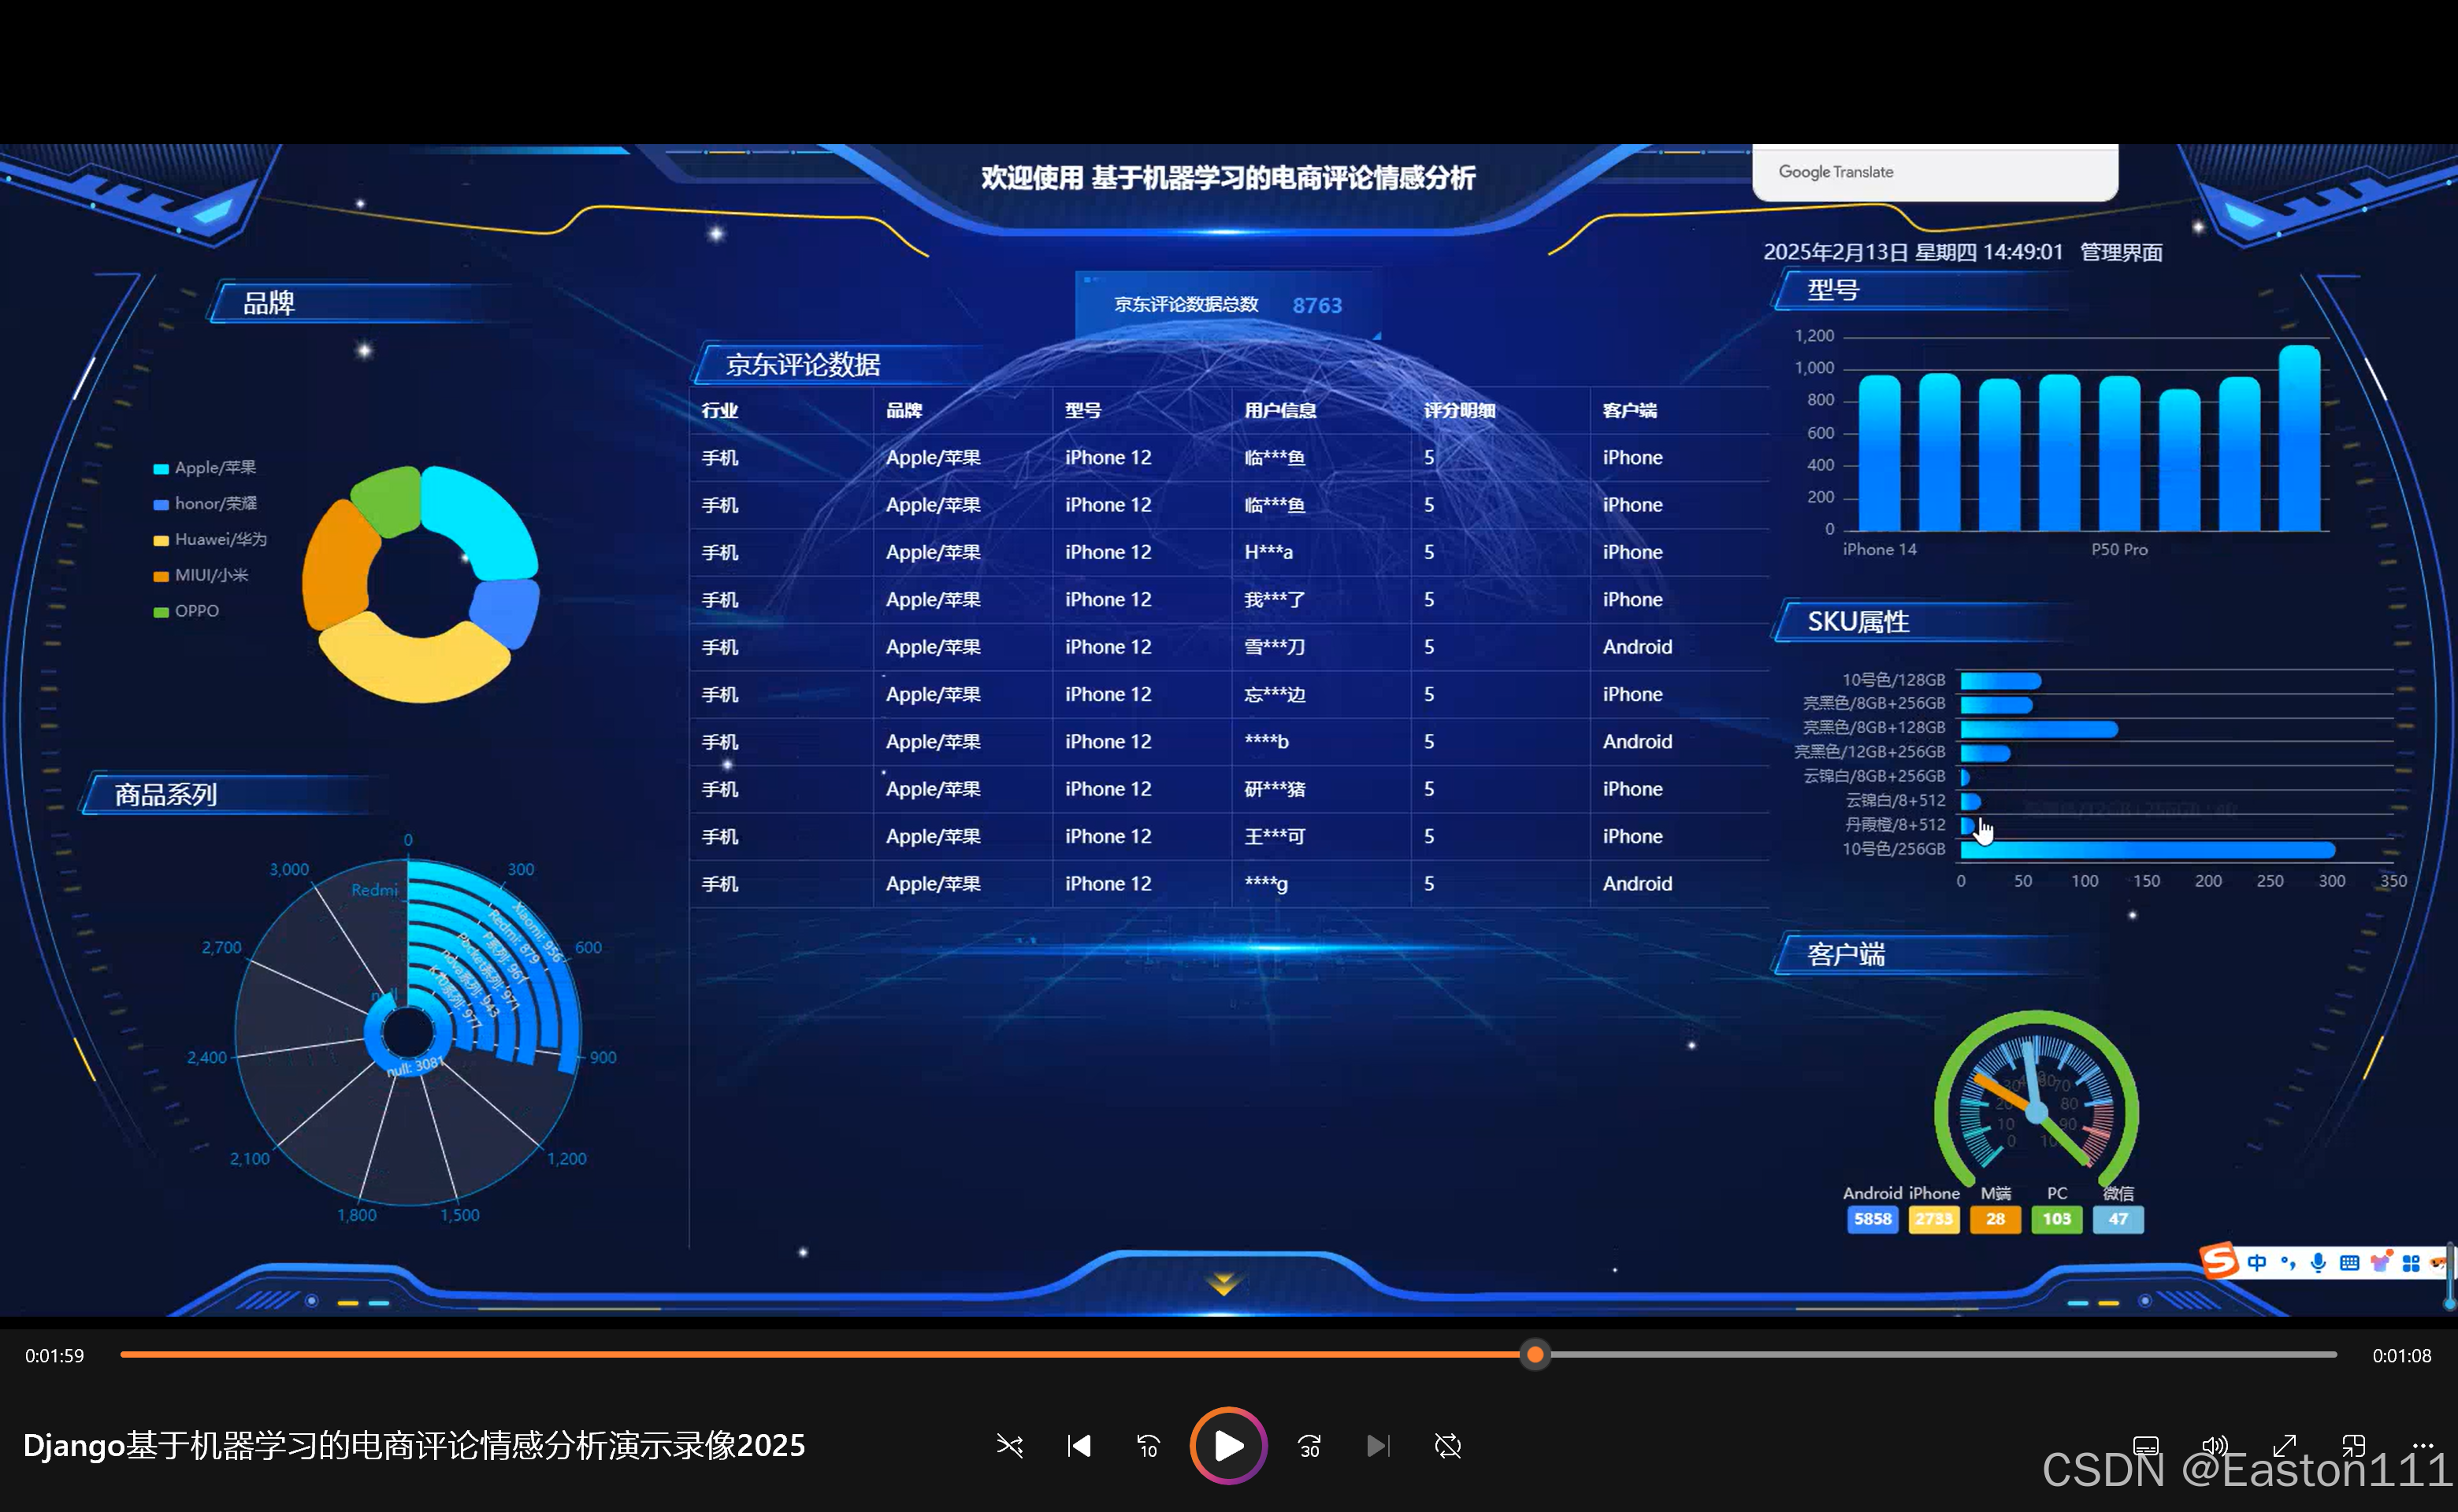Open the Sogou toolbox grid icon

pos(2411,1263)
